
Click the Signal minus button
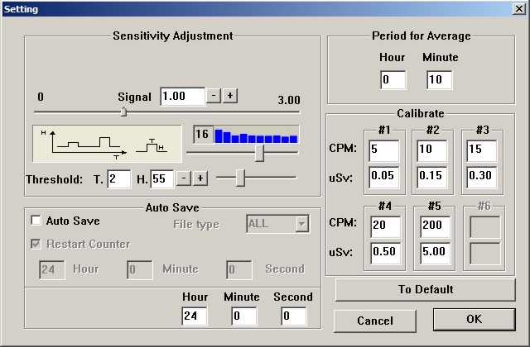214,96
